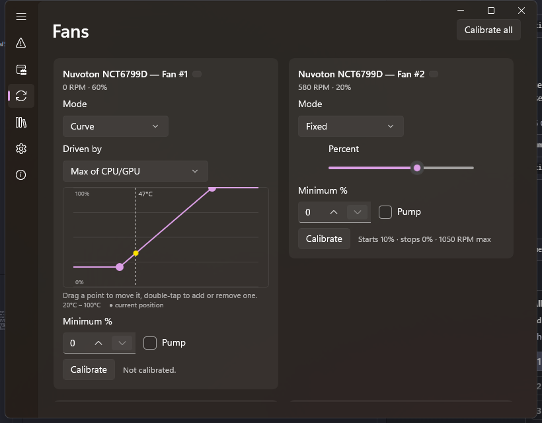
Task: Select upper curve point near 100% line
Action: 212,188
